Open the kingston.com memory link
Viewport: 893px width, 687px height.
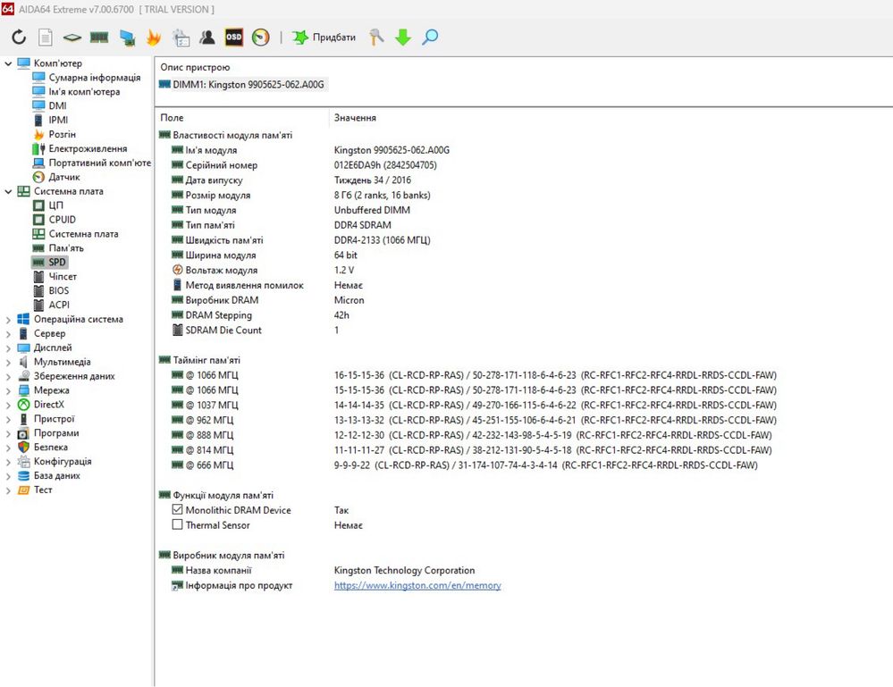point(417,585)
